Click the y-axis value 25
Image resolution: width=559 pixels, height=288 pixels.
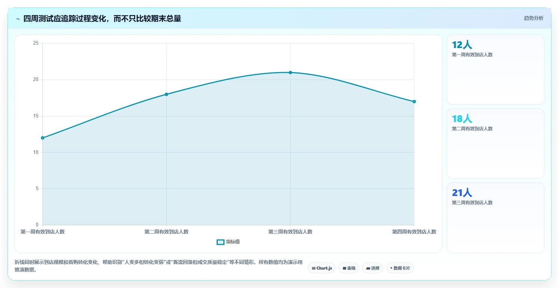tap(36, 43)
